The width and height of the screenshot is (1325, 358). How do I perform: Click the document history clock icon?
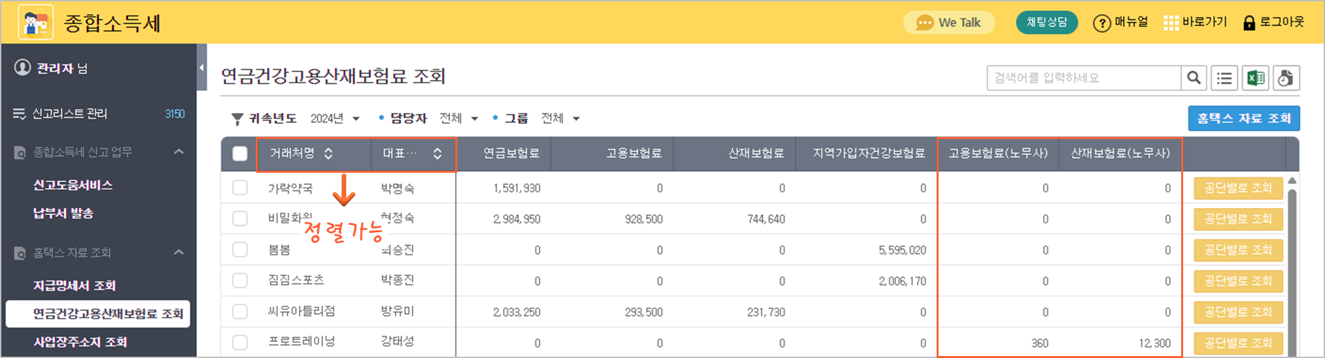(x=1286, y=78)
